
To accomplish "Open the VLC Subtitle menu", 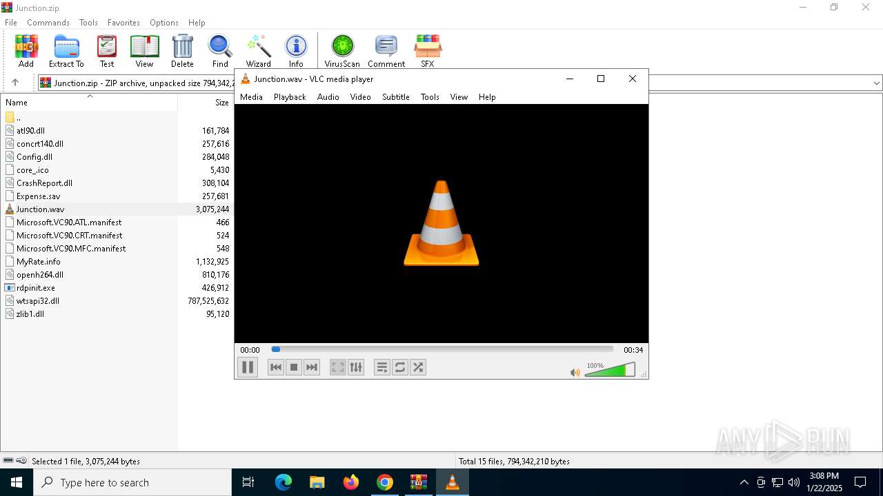I will tap(396, 97).
